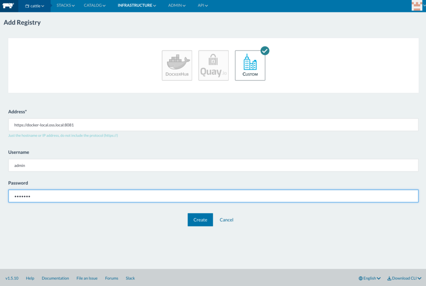Cancel adding the registry
This screenshot has width=426, height=286.
pos(226,219)
